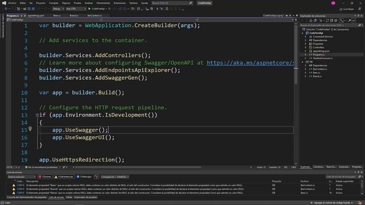365x205 pixels.
Task: Switch to the BarContext.cs editor tab
Action: pos(94,15)
